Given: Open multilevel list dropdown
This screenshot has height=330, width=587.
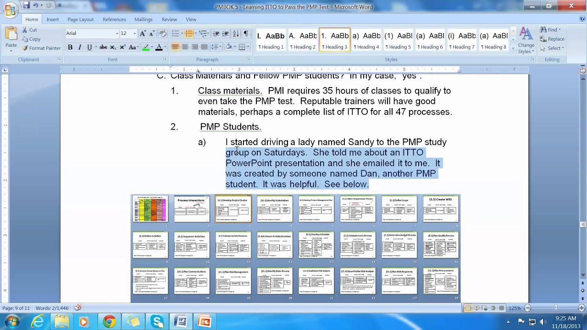Looking at the screenshot, I should coord(204,33).
